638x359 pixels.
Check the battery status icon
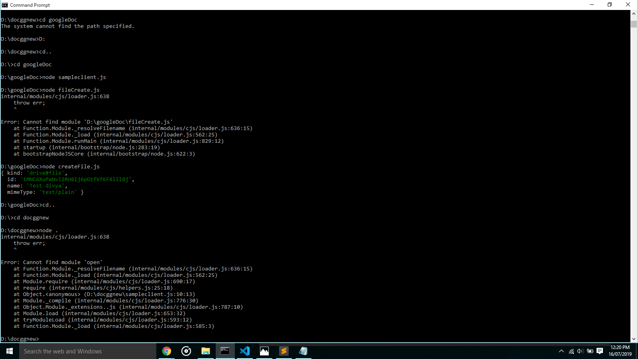pos(590,351)
